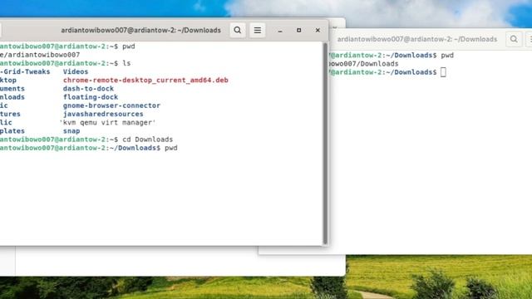Image resolution: width=532 pixels, height=299 pixels.
Task: Click the floating-dock directory name
Action: pyautogui.click(x=91, y=97)
